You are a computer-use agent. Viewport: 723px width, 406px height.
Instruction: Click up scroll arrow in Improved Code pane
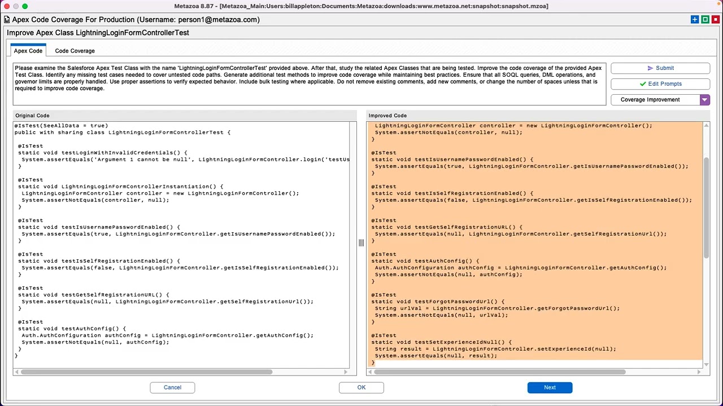pyautogui.click(x=706, y=125)
